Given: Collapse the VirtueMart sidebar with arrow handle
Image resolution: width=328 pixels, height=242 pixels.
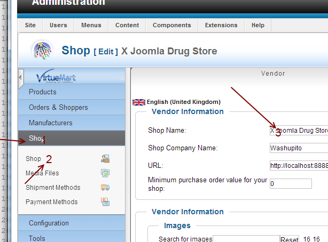Looking at the screenshot, I should [x=20, y=78].
